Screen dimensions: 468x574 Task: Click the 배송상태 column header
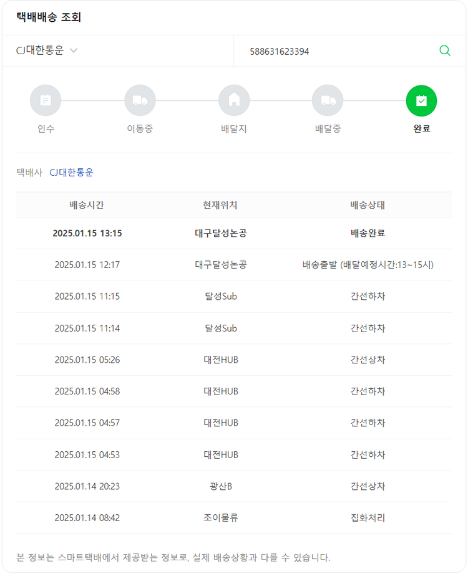(x=368, y=205)
